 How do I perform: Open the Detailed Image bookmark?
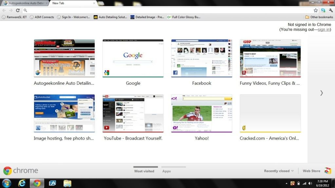147,17
